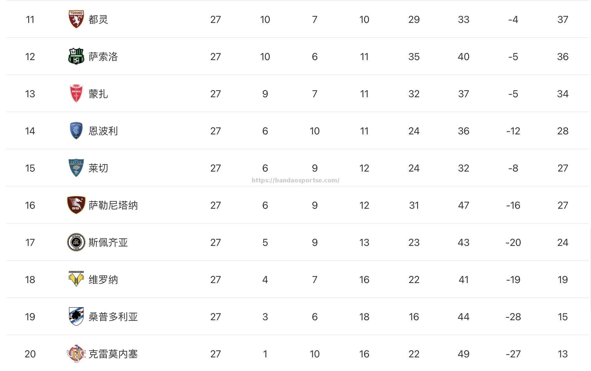
Task: Select team name 桑普多利亚
Action: 113,317
